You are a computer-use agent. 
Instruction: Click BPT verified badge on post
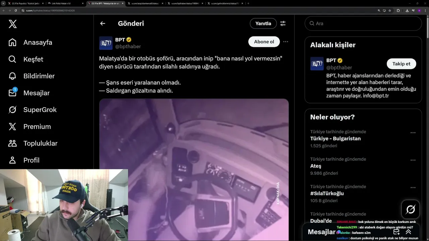(129, 39)
